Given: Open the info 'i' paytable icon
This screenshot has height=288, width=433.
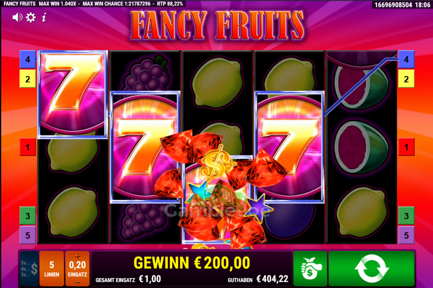Looking at the screenshot, I should click(44, 17).
